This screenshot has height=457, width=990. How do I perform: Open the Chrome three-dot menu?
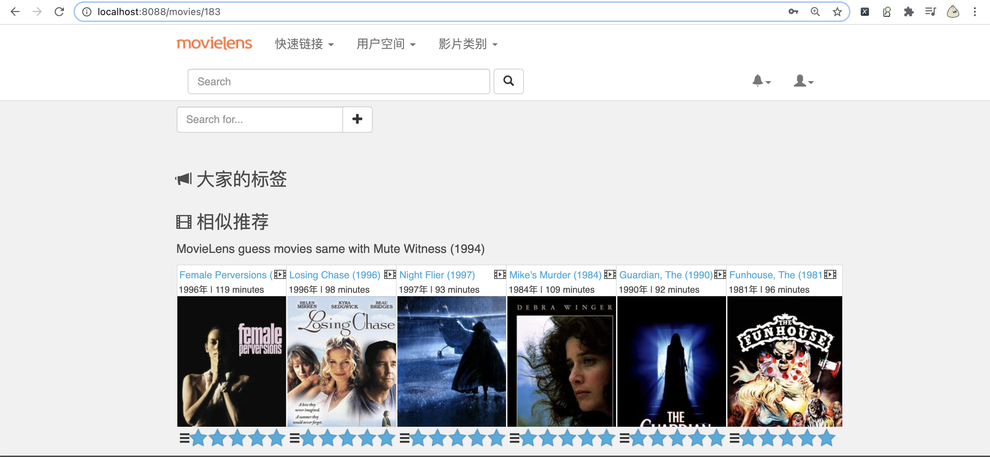pyautogui.click(x=975, y=12)
